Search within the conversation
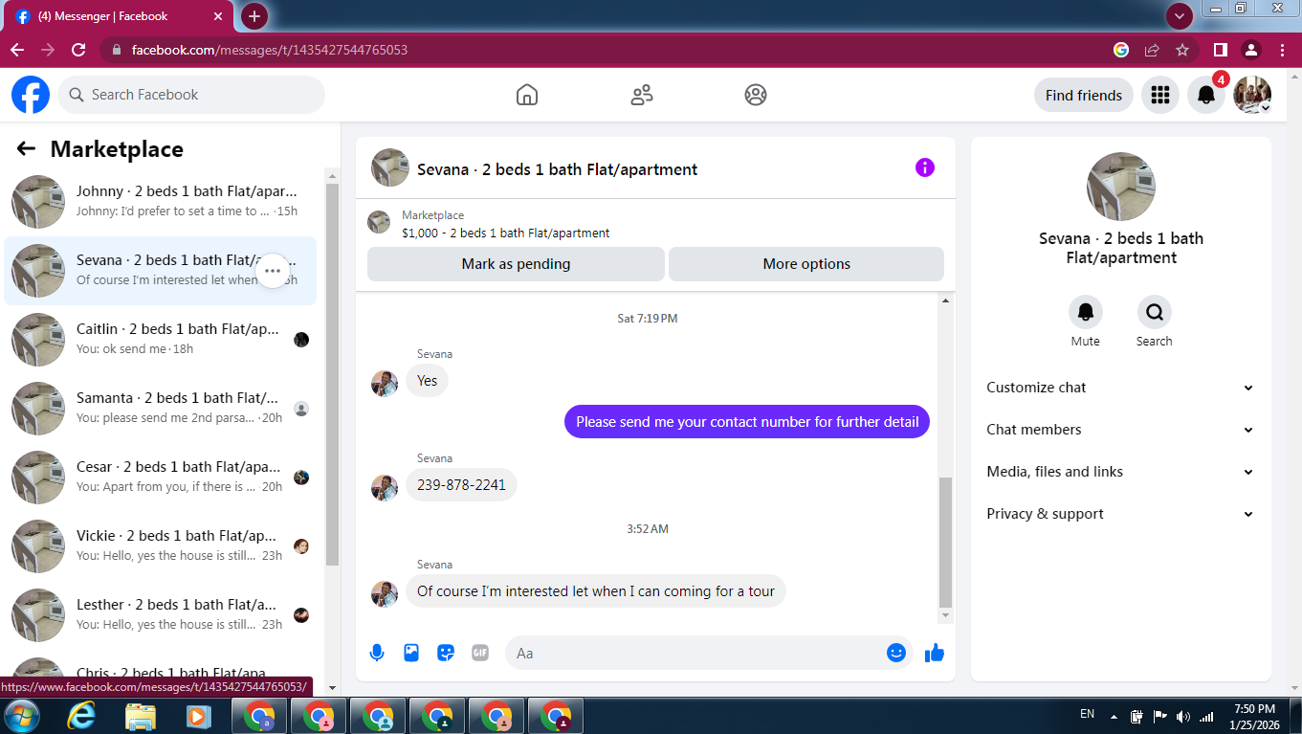The height and width of the screenshot is (734, 1302). [x=1154, y=312]
